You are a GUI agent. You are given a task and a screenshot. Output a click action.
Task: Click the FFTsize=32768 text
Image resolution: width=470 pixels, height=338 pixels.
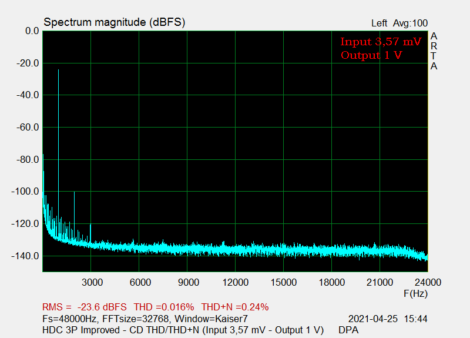136,319
